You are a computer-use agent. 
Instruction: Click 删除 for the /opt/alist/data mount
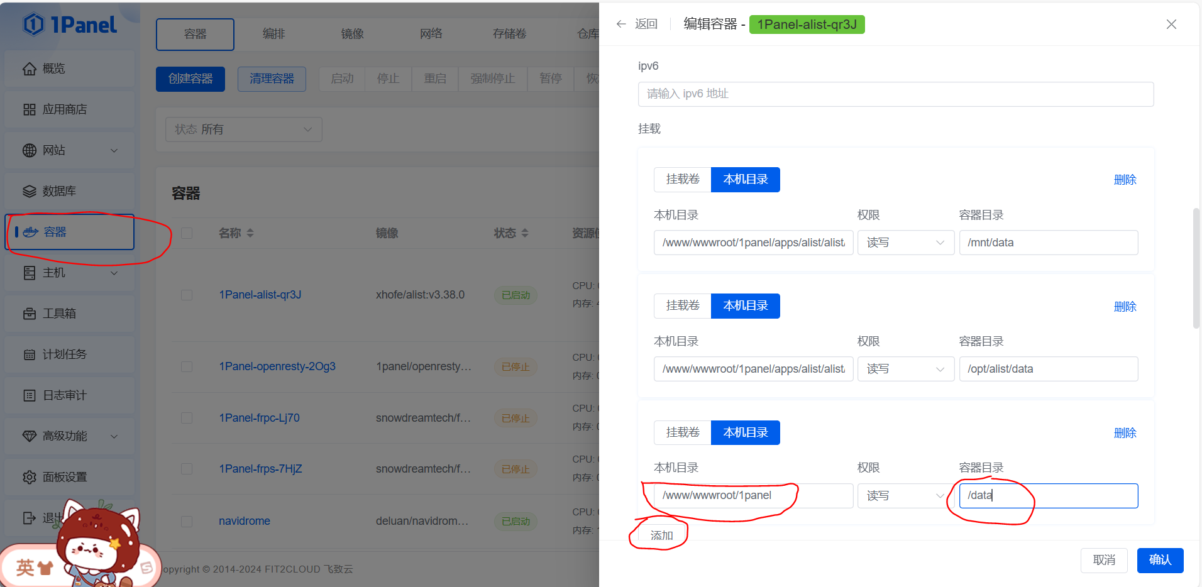click(1125, 307)
